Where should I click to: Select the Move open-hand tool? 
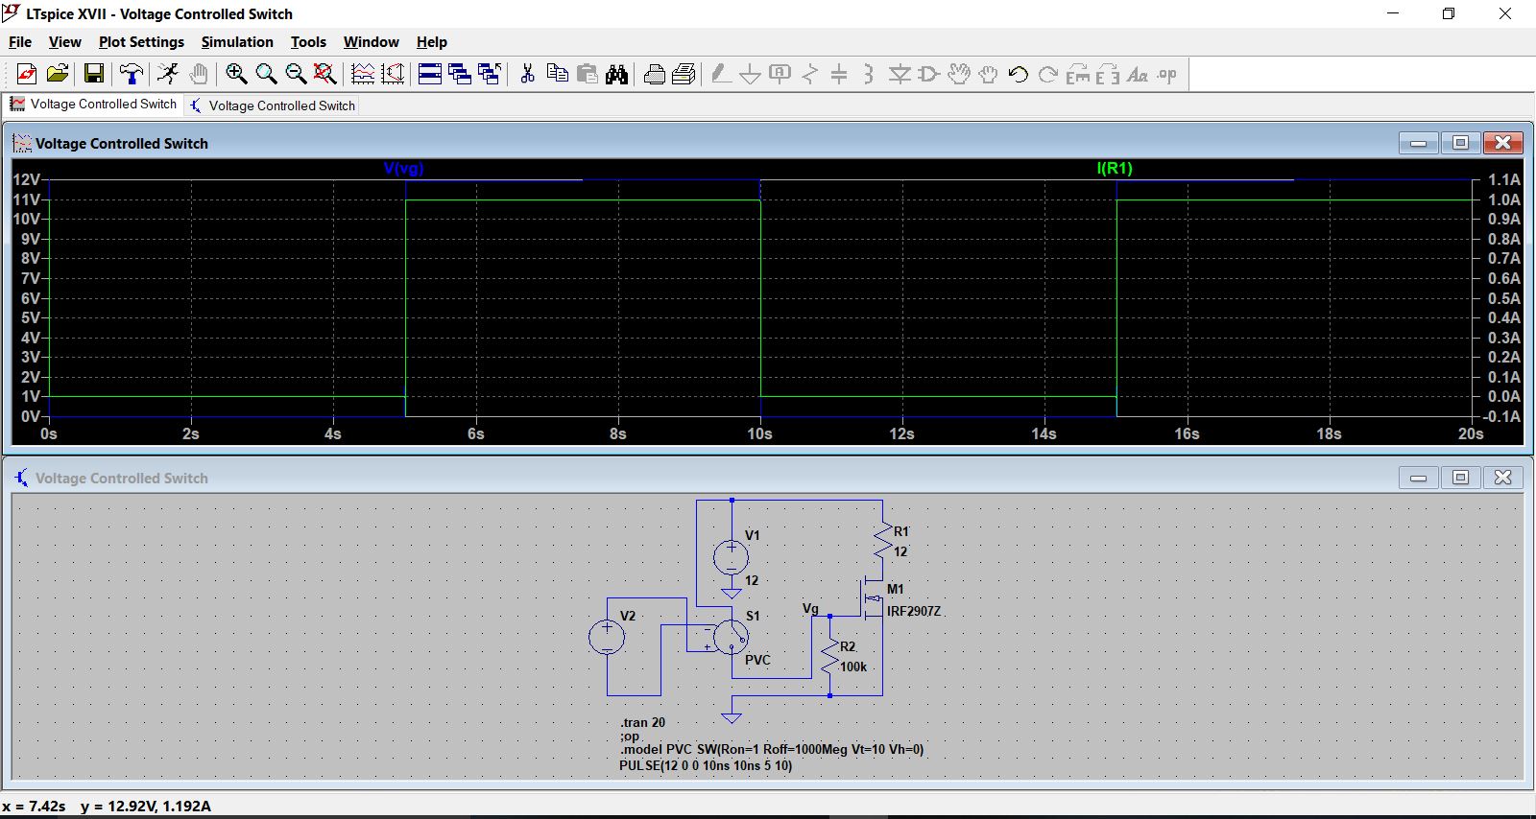click(x=959, y=74)
